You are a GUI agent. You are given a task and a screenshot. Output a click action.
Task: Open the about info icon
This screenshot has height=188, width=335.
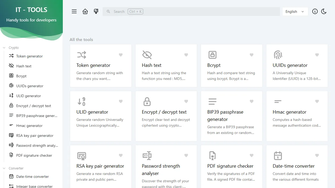[315, 11]
